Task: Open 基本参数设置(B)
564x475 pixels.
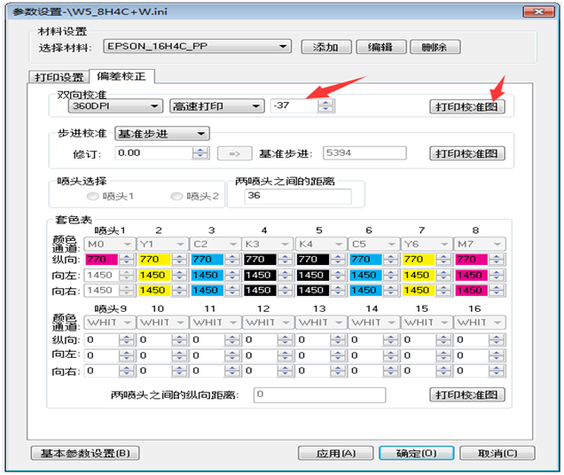Action: [85, 453]
